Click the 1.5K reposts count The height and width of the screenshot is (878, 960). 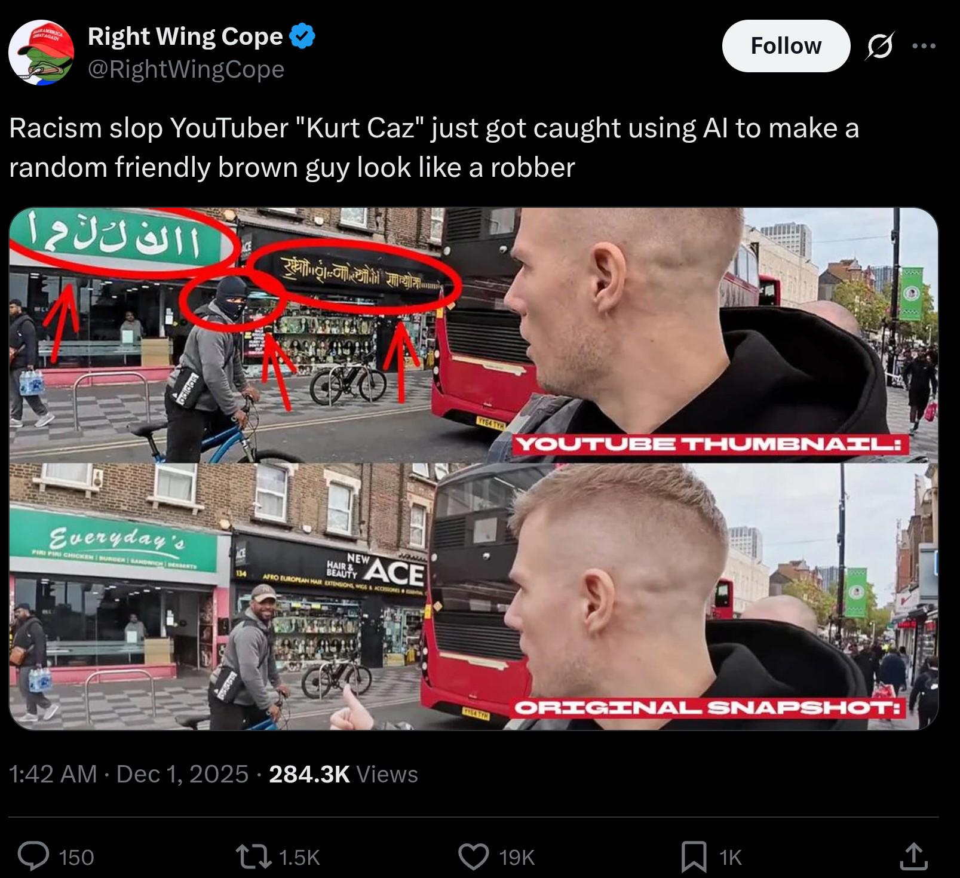(x=300, y=858)
